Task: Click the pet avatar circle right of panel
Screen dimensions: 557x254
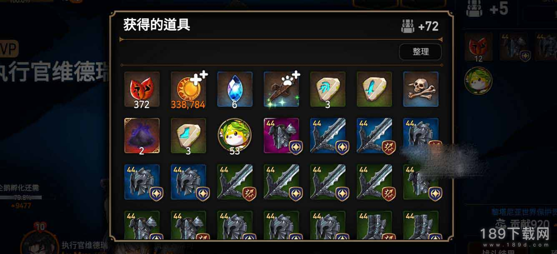Action: point(479,81)
